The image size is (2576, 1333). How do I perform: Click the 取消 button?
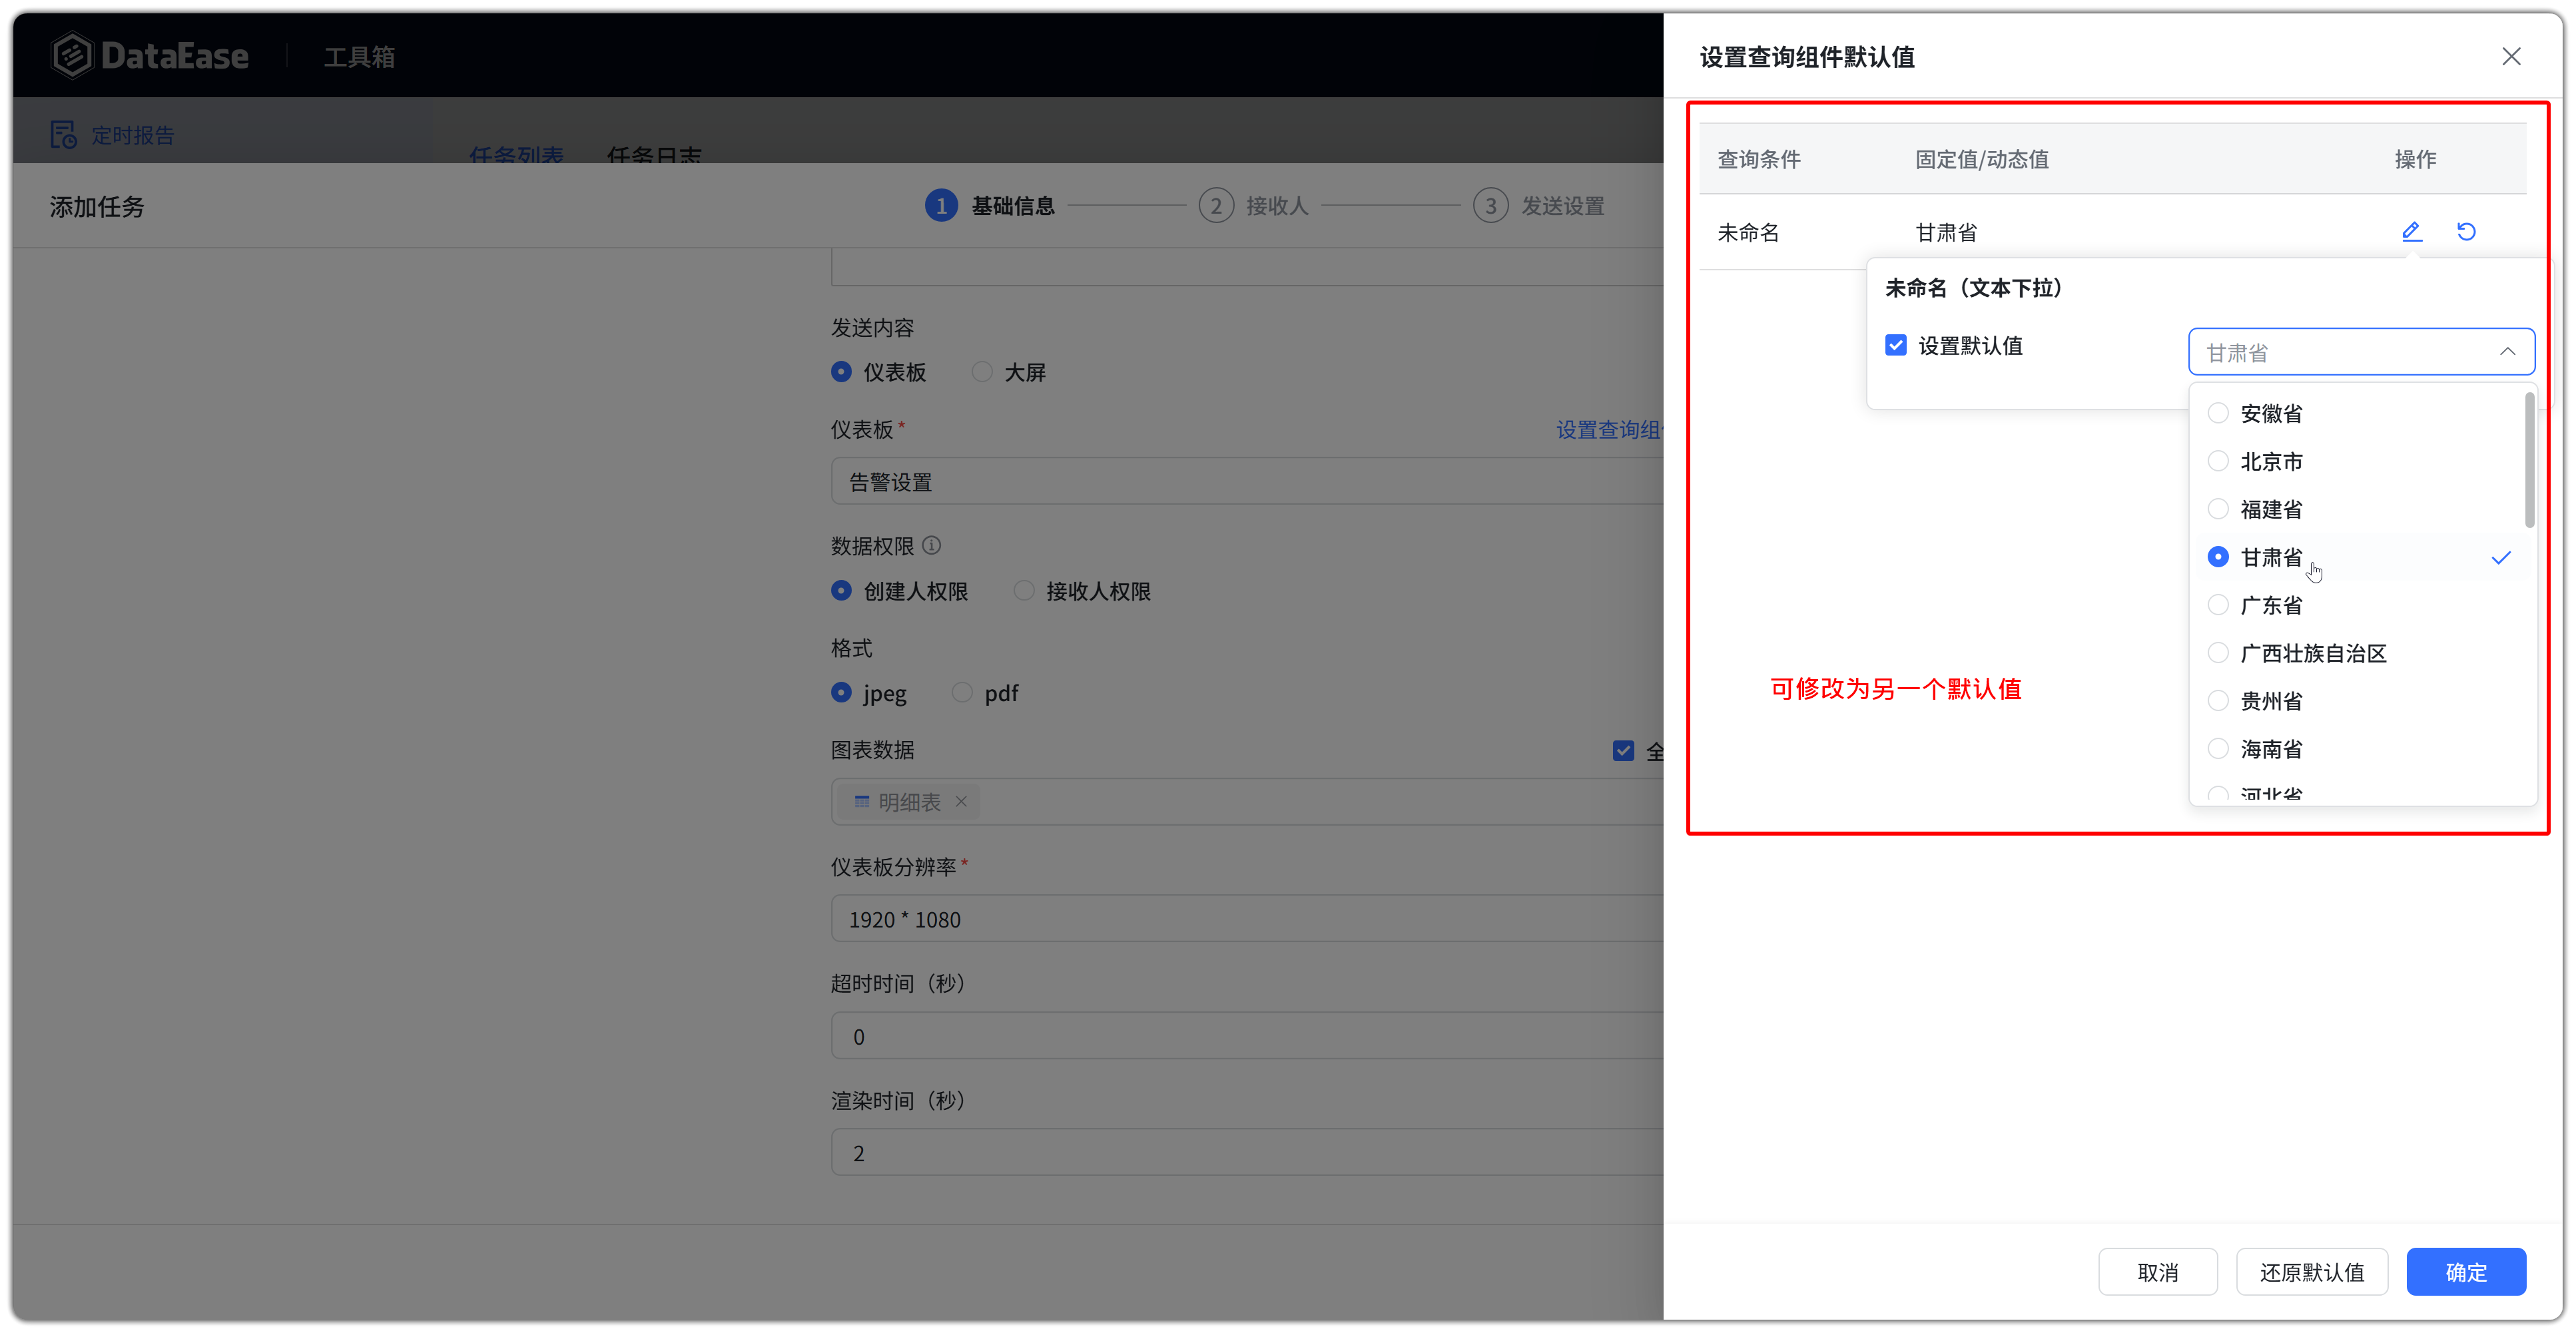pos(2157,1272)
